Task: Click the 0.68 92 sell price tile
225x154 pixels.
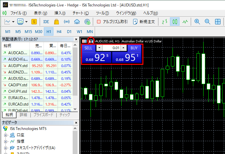Action: coord(97,57)
